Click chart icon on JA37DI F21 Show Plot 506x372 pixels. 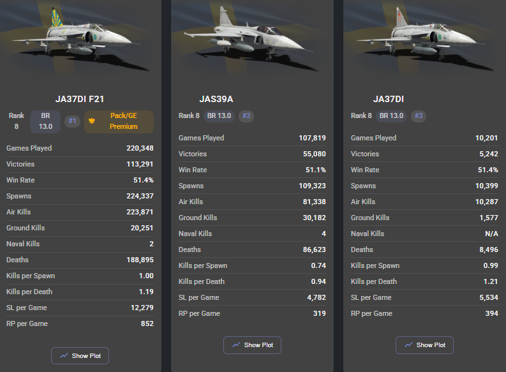click(64, 355)
